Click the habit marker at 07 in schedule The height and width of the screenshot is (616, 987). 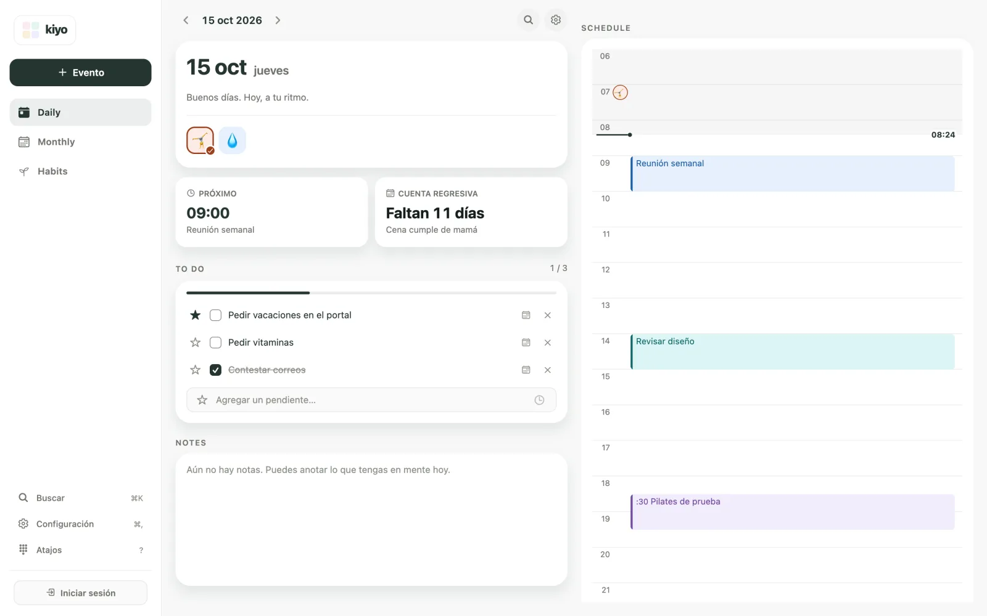click(x=620, y=92)
